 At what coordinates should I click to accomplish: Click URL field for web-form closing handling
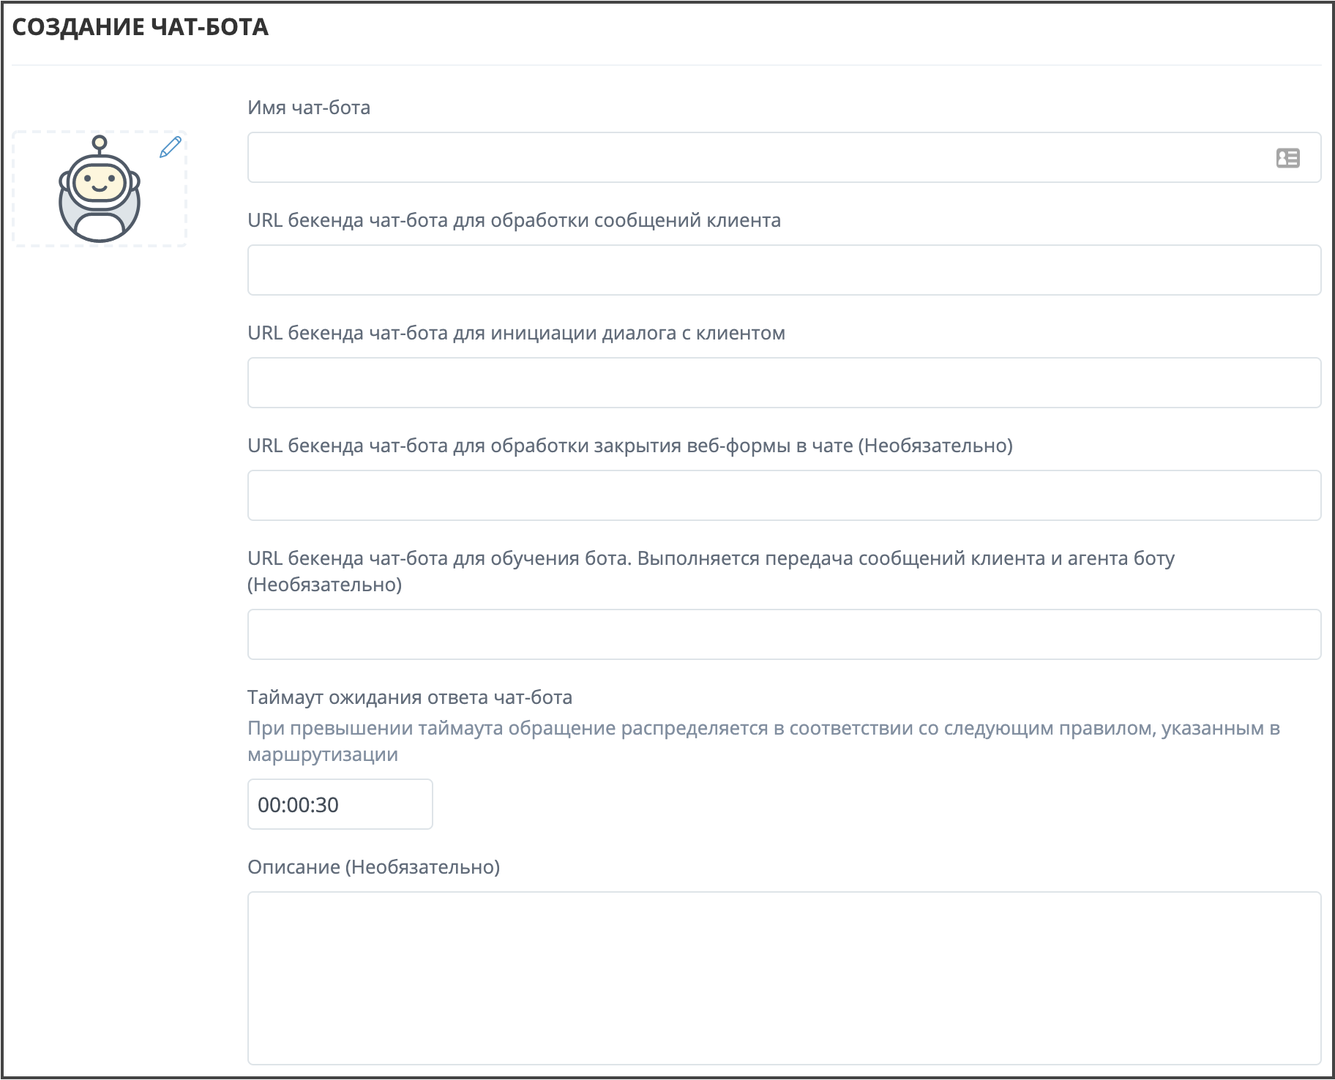(x=783, y=496)
